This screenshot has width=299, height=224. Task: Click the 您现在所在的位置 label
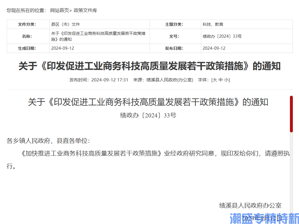click(26, 10)
